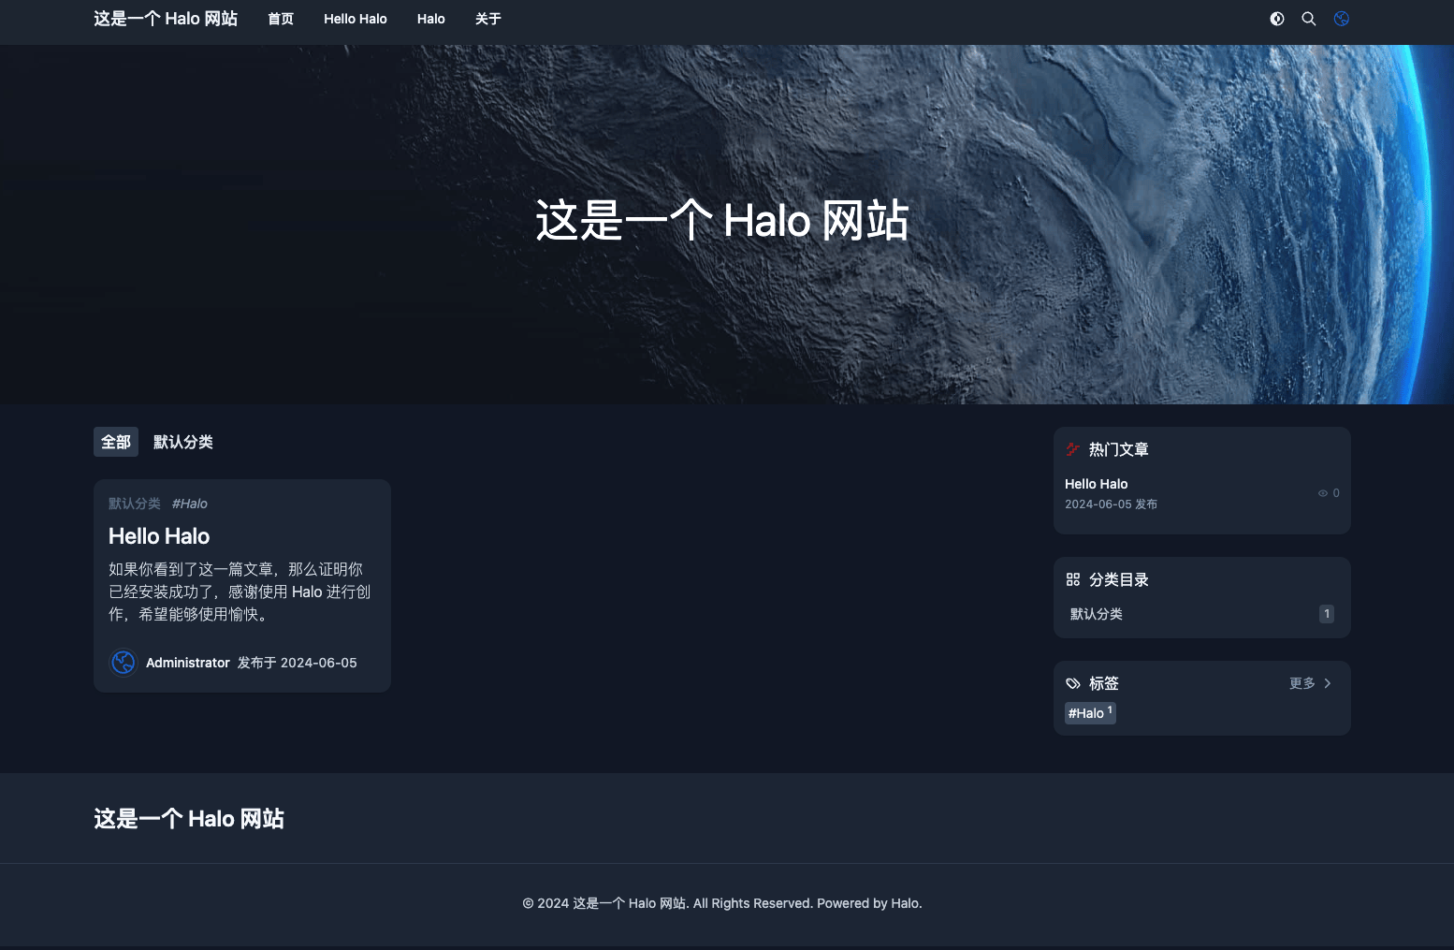Click the 2024-06-05 发布 date in sidebar
The image size is (1454, 950).
click(x=1111, y=504)
